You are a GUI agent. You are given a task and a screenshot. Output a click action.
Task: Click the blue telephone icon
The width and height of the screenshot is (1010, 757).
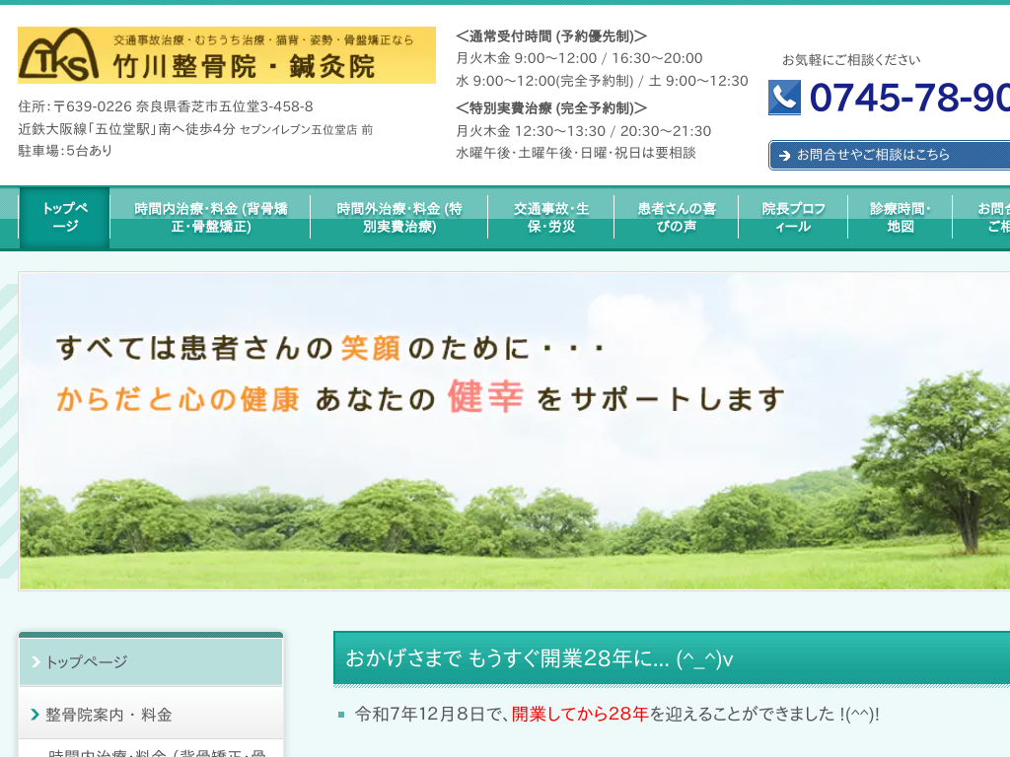(x=785, y=98)
